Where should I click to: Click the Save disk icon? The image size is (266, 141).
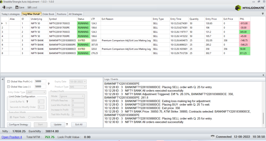[17, 7]
